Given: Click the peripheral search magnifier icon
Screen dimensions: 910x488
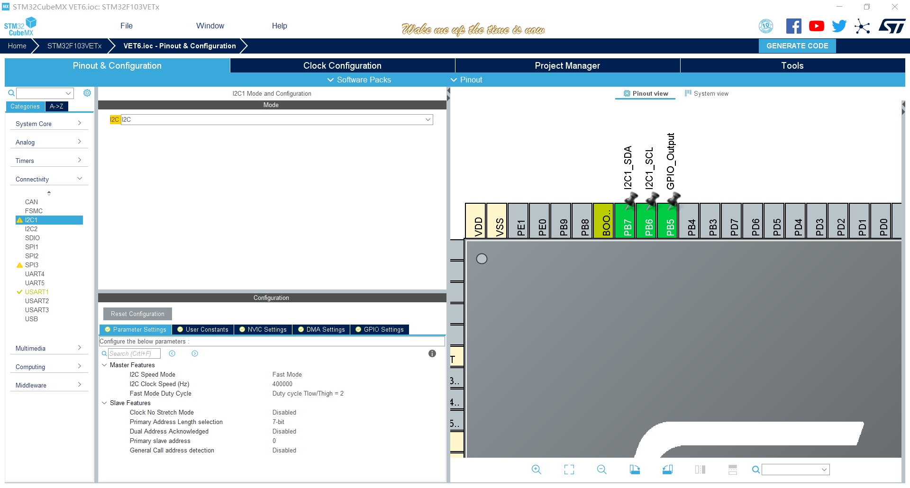Looking at the screenshot, I should (11, 93).
